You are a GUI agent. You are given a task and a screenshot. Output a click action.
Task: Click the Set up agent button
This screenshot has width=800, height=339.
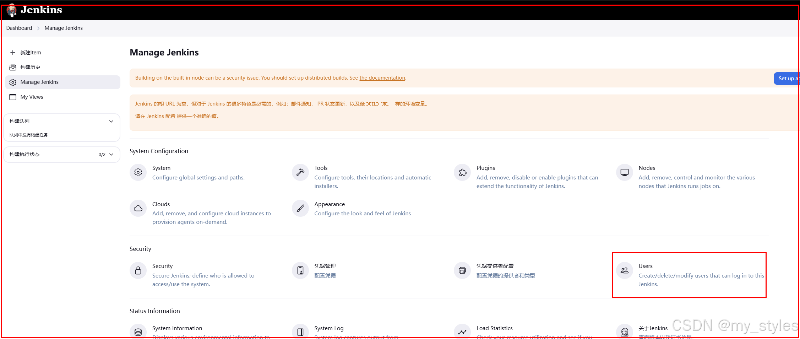(786, 79)
